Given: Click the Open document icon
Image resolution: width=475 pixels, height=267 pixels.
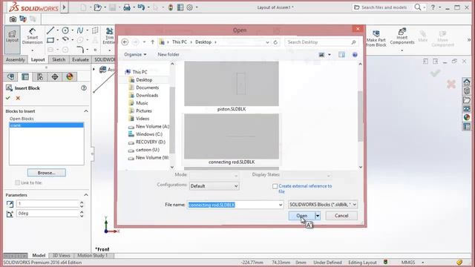Looking at the screenshot, I should 97,7.
